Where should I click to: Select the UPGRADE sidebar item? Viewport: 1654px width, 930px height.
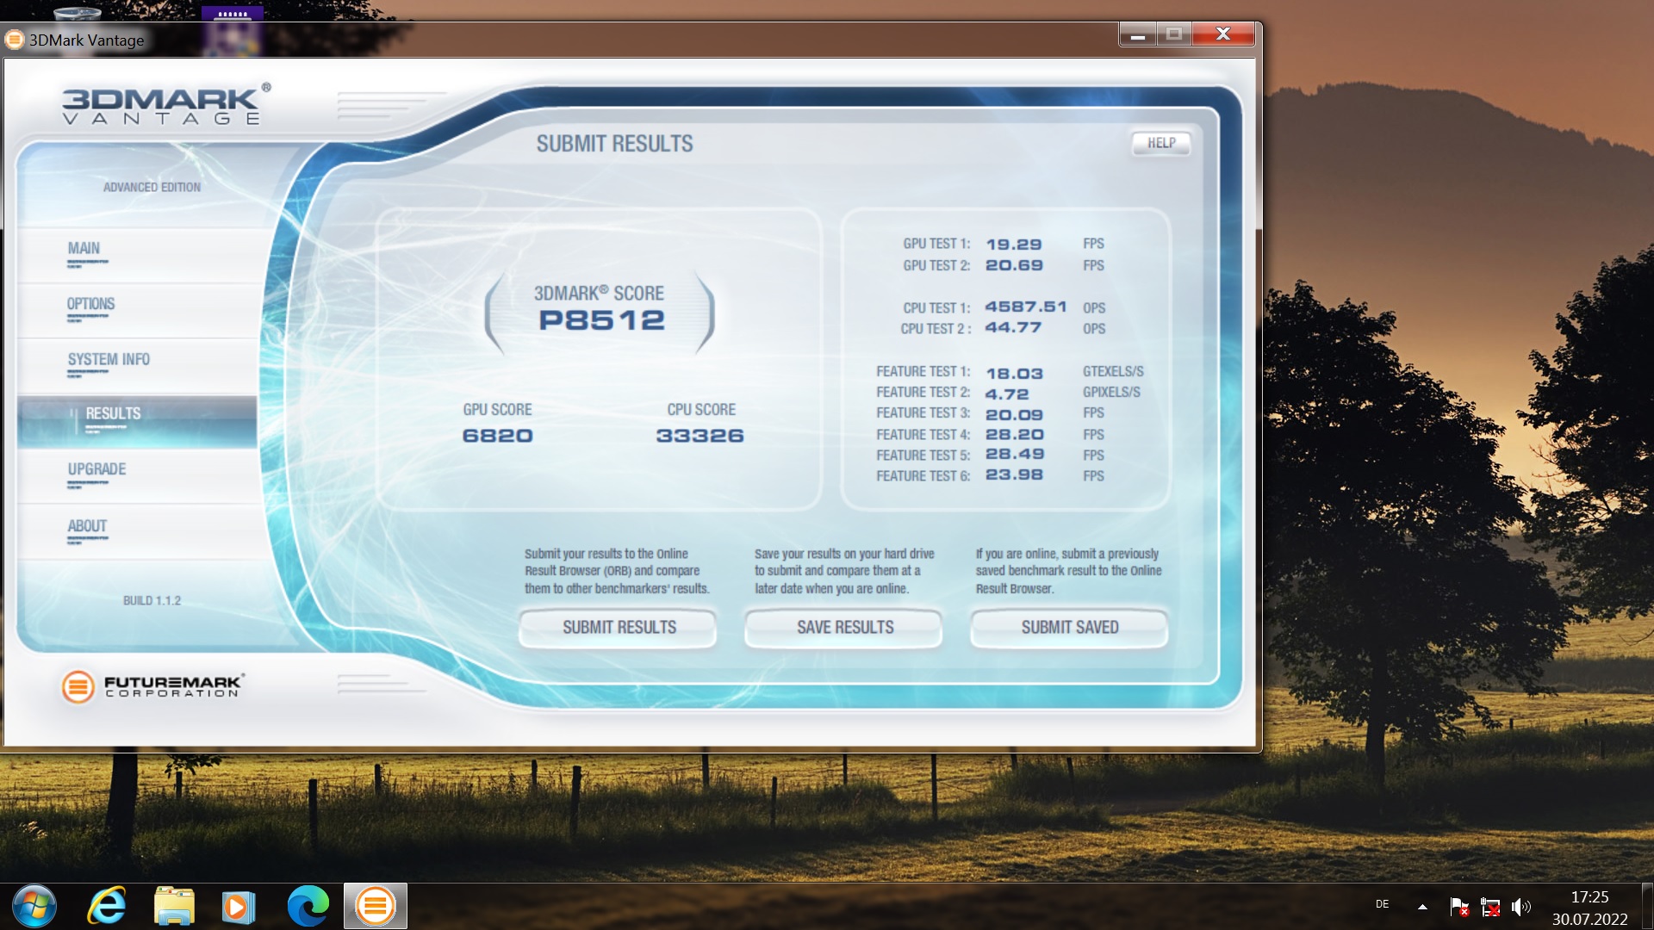(x=96, y=470)
